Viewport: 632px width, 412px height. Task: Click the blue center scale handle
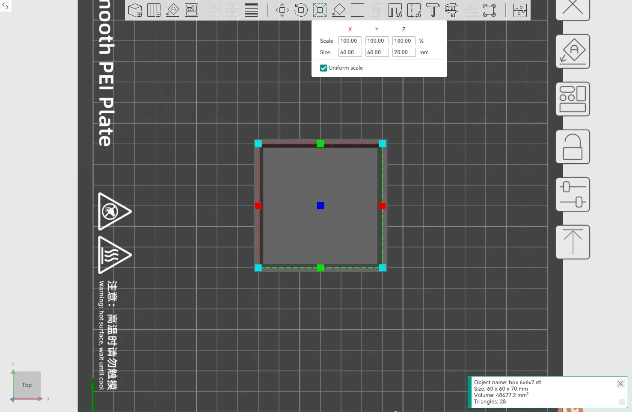[x=320, y=206]
